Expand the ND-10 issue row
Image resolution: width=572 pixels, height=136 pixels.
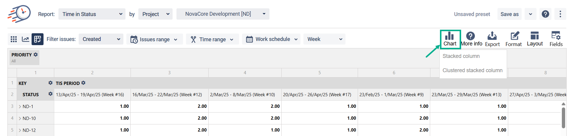pos(20,118)
